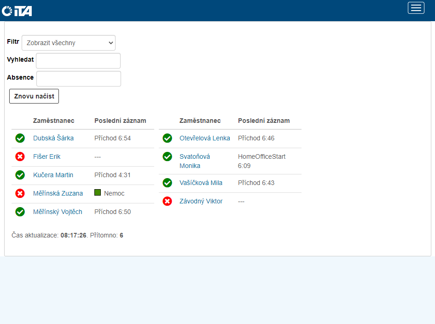
Task: Focus the Absence input field
Action: 79,79
